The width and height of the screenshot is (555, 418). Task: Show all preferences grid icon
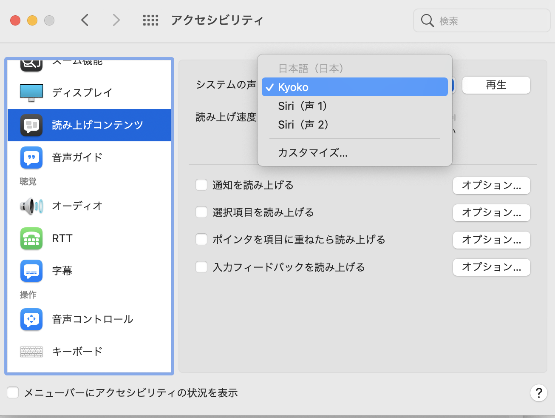[150, 20]
